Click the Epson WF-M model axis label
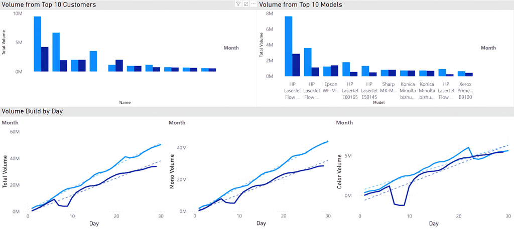The height and width of the screenshot is (229, 514). click(331, 87)
